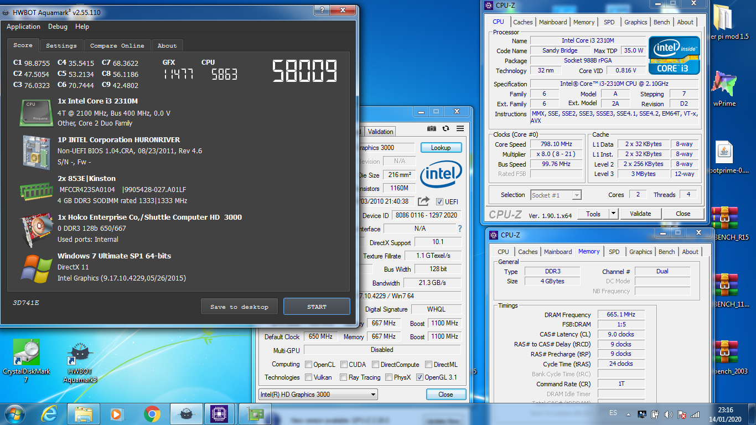Open SPD tab in lower CPU-Z window
Screen dimensions: 756x425
coord(614,252)
